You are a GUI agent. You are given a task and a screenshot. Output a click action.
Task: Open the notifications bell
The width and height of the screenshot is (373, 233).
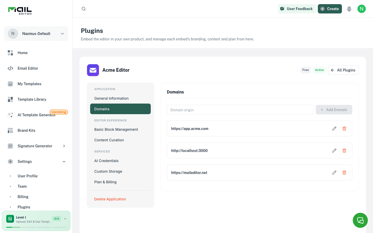pos(349,9)
